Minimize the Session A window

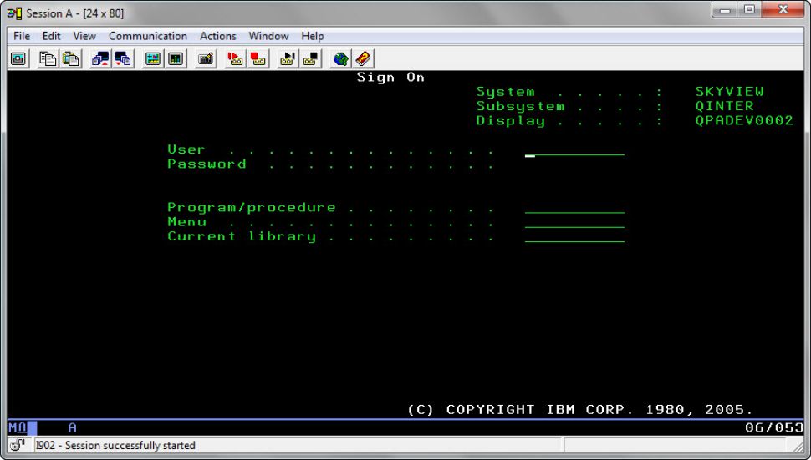tap(725, 10)
